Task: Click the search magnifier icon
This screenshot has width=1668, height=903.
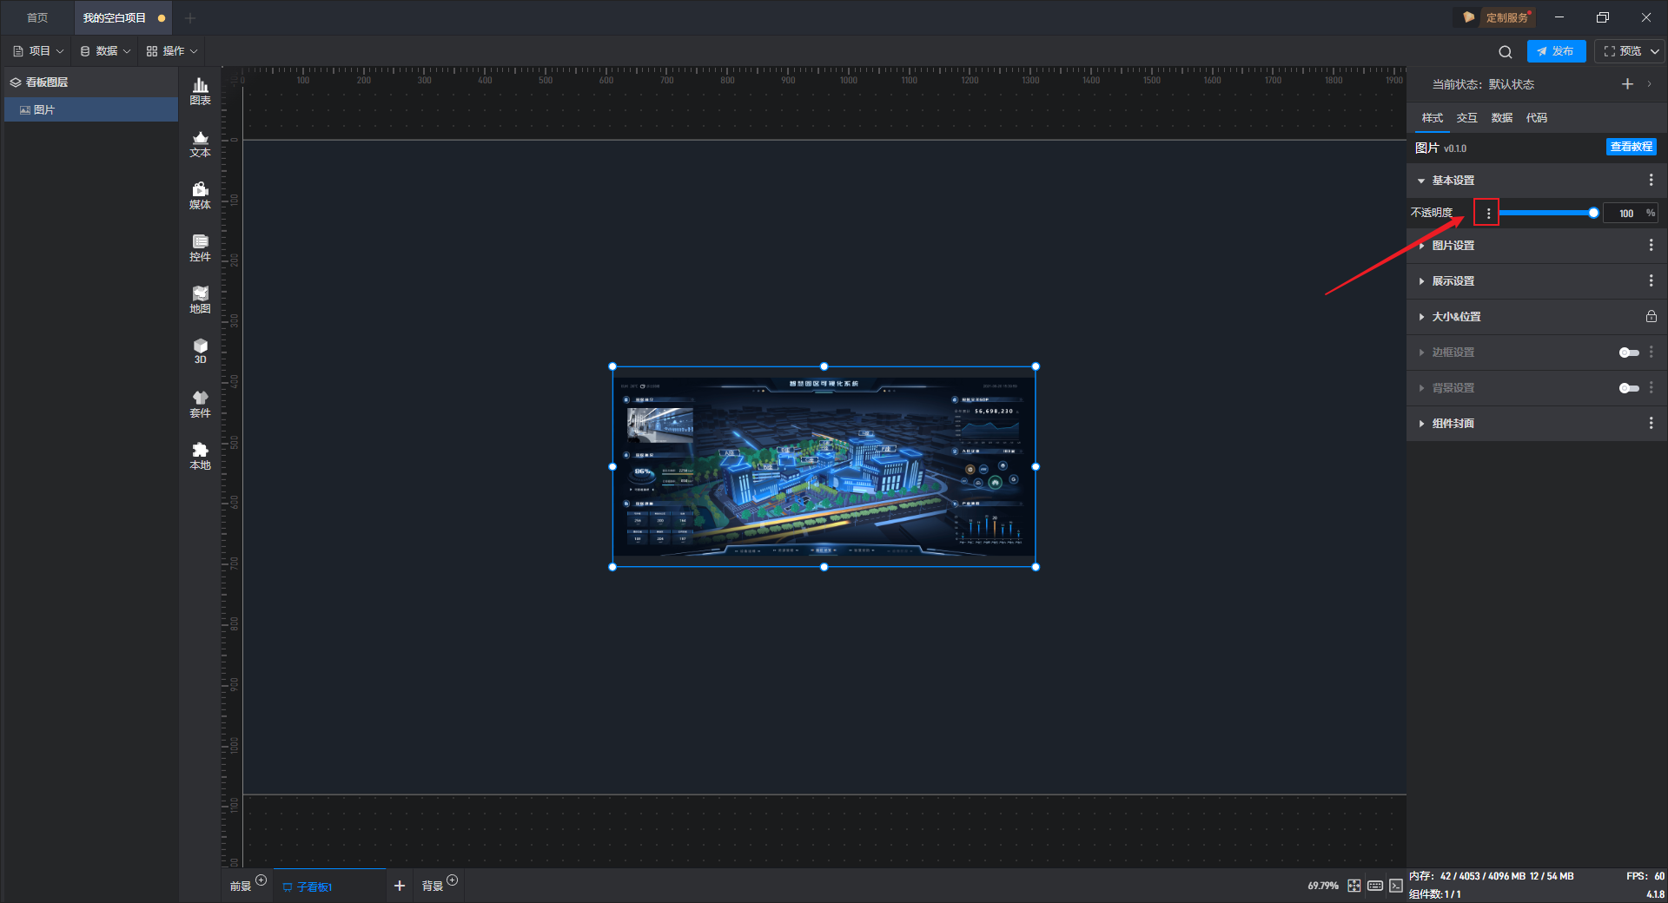Action: [x=1506, y=52]
